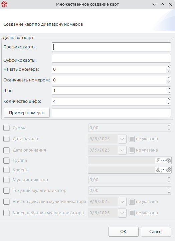The image size is (175, 241).
Task: Confirm with the OK button
Action: (123, 231)
